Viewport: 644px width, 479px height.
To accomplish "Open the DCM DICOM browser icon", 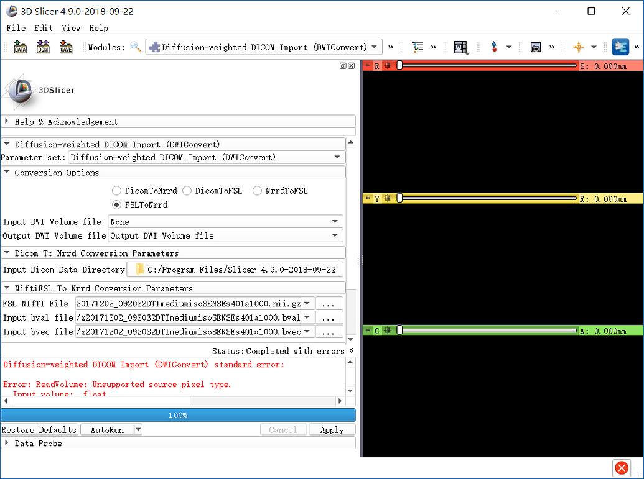I will tap(43, 47).
